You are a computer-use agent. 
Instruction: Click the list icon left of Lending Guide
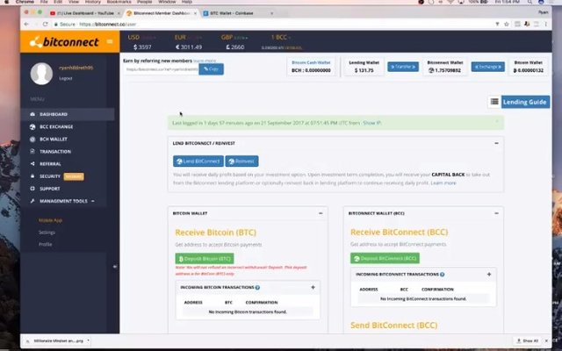click(494, 102)
